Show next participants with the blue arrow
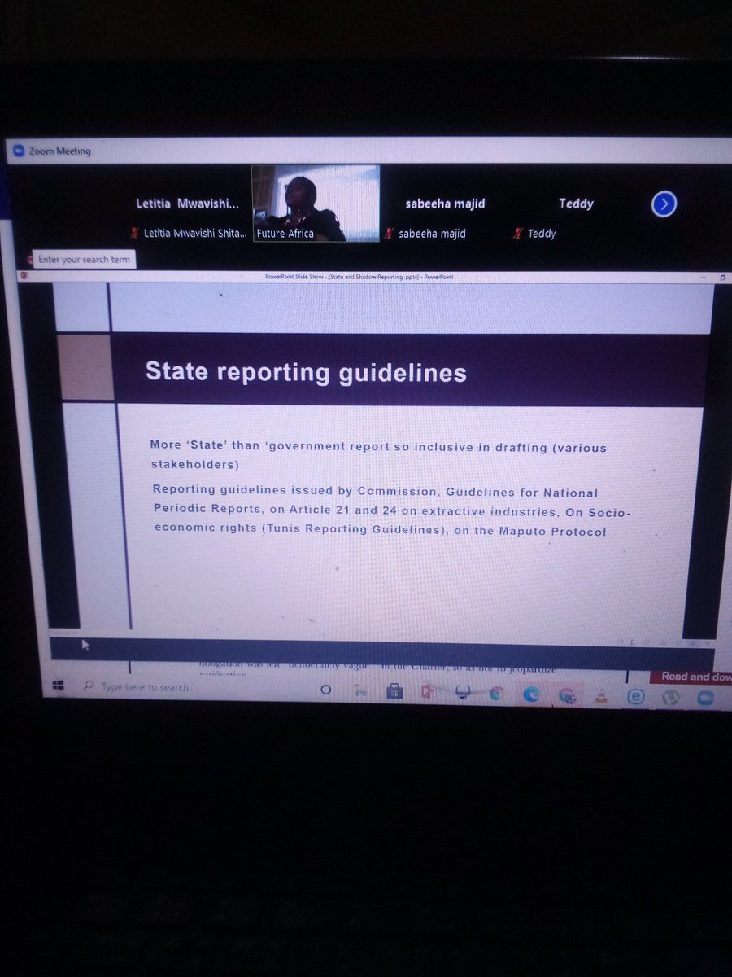732x977 pixels. point(664,204)
